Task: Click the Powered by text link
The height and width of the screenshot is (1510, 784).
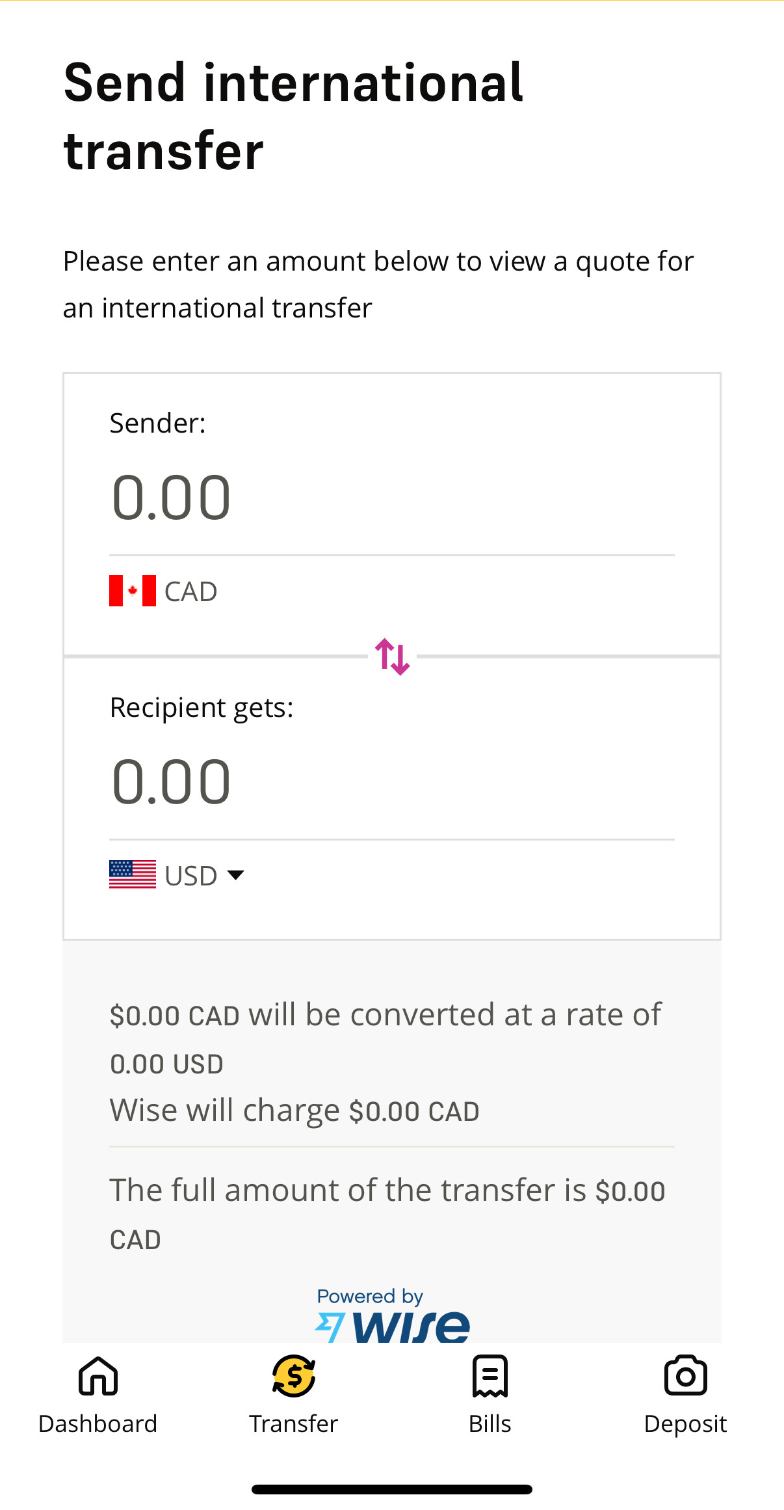Action: pos(370,1296)
